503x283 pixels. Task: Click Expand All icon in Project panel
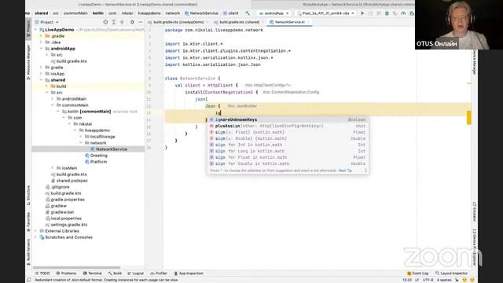pyautogui.click(x=113, y=22)
